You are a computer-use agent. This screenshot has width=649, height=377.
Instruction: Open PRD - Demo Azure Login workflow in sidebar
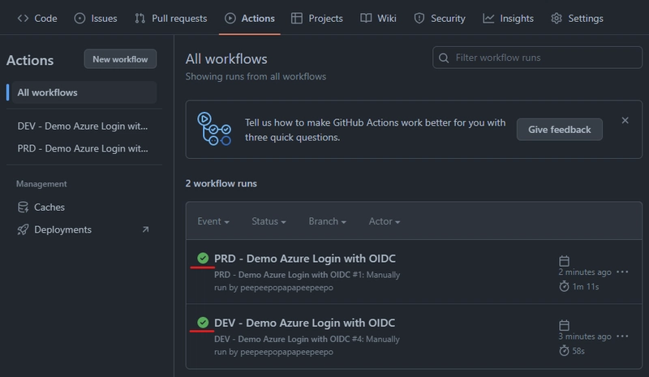pos(83,148)
